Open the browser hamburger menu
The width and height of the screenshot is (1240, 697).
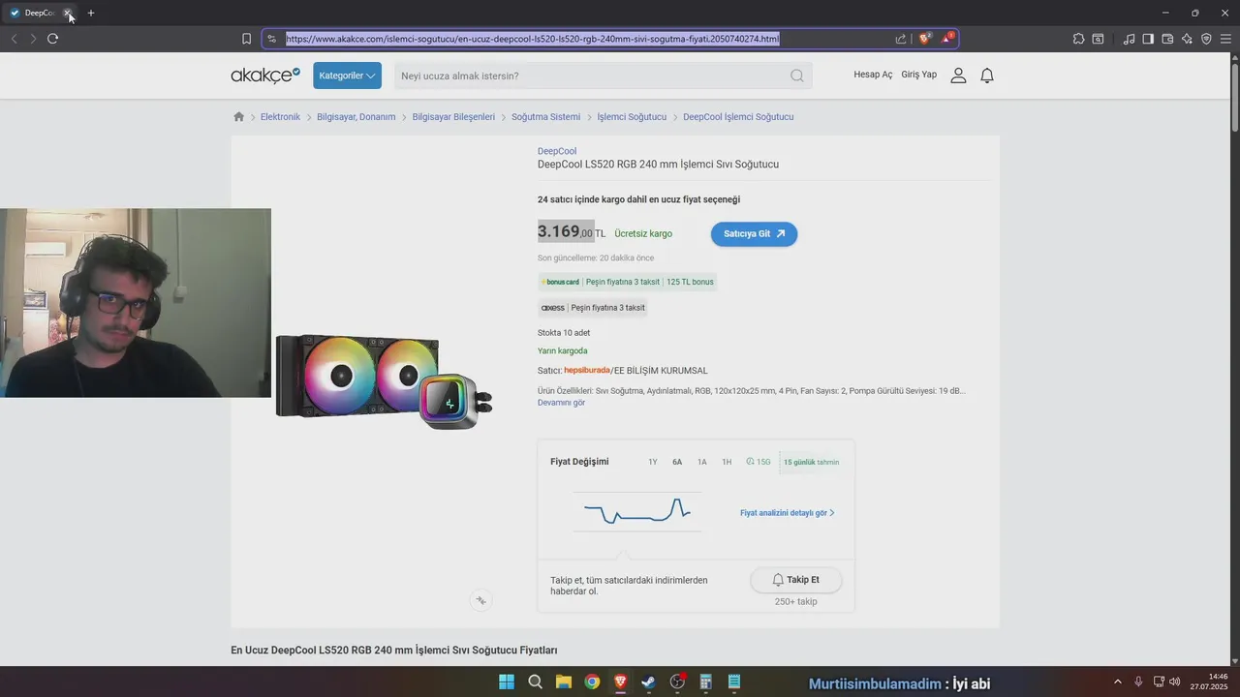coord(1225,39)
